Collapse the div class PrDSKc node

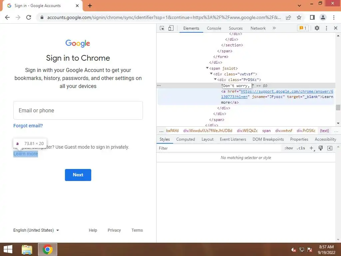pyautogui.click(x=215, y=79)
